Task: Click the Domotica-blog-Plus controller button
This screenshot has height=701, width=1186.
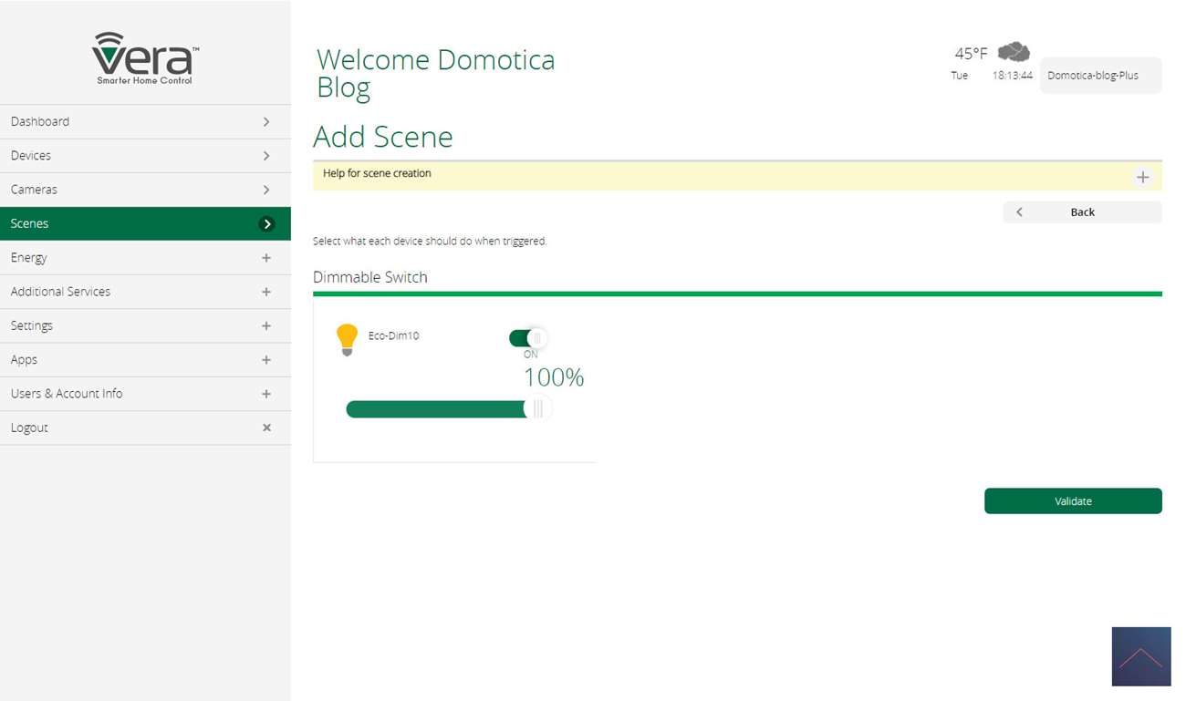Action: click(1100, 76)
